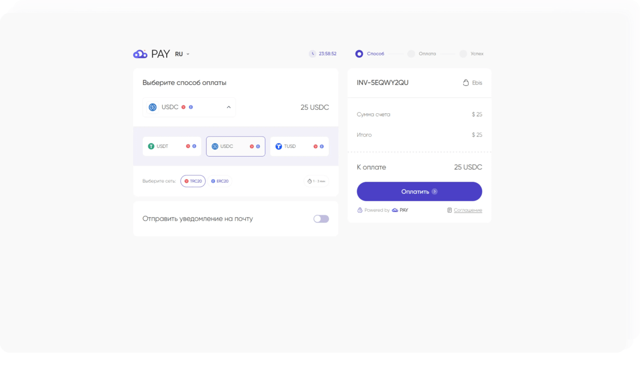Image resolution: width=640 pixels, height=366 pixels.
Task: Click the stopwatch icon in the 1-3 мин badge
Action: [x=309, y=181]
